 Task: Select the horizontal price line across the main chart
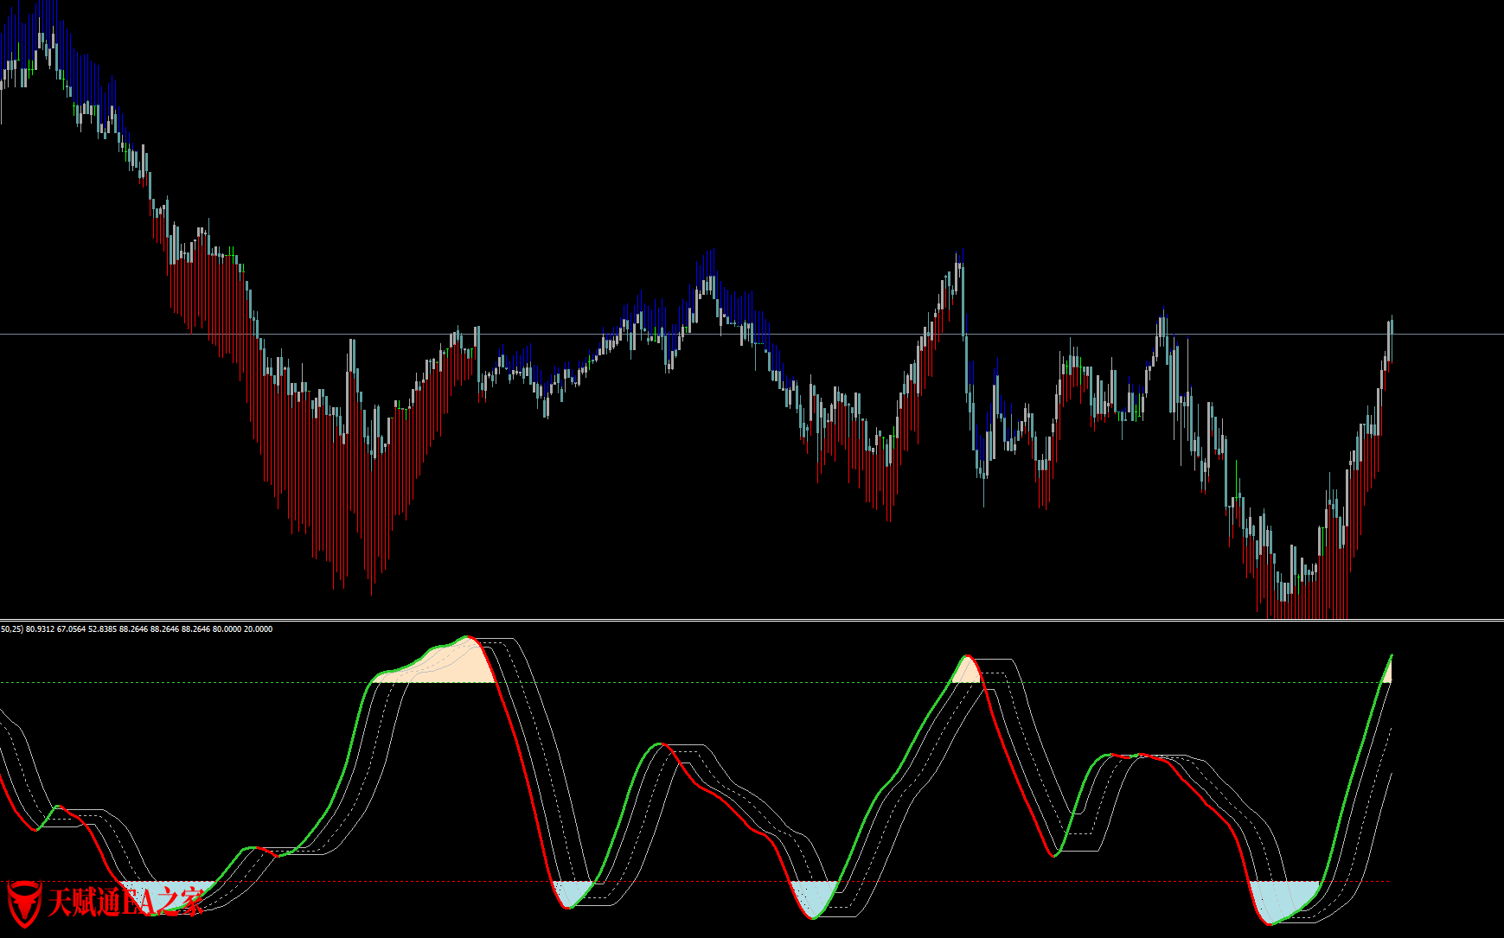pos(752,334)
